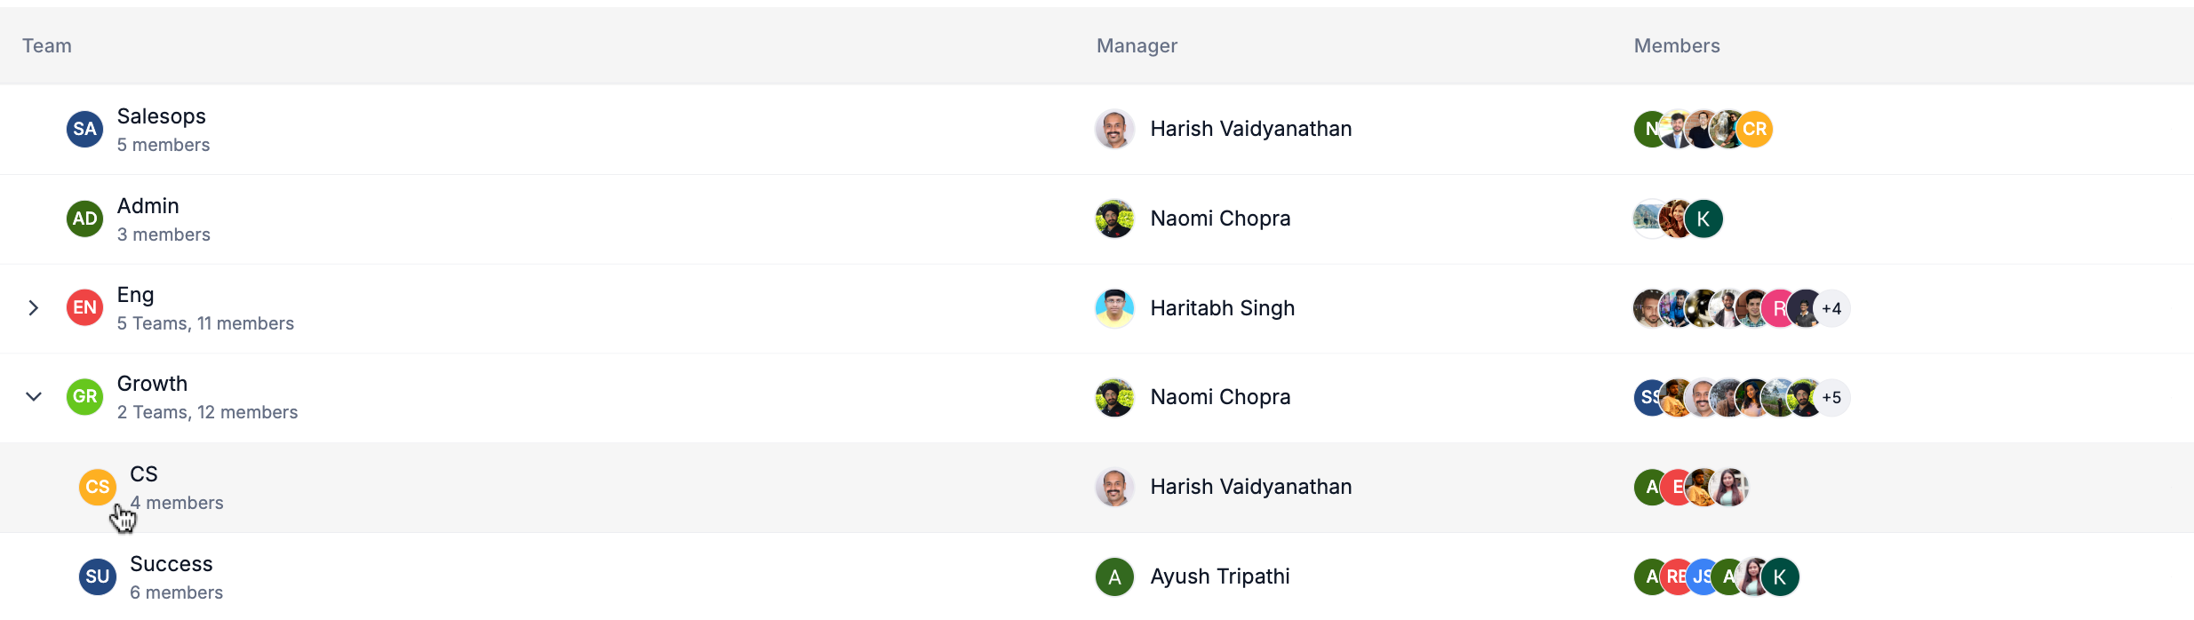This screenshot has height=620, width=2194.
Task: Show the +4 more Eng members
Action: (1831, 308)
